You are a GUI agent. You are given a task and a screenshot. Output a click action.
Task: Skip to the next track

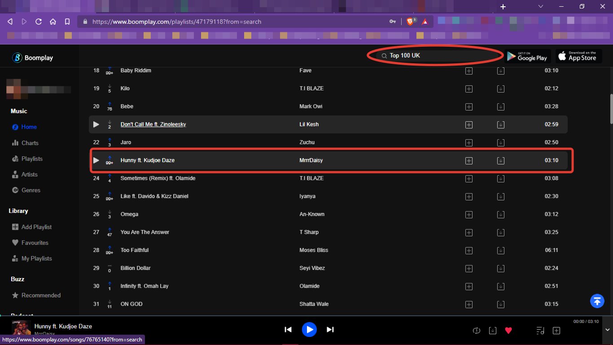330,330
